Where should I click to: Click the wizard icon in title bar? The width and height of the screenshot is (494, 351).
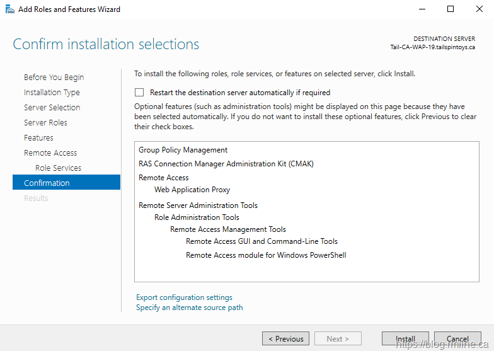click(9, 9)
